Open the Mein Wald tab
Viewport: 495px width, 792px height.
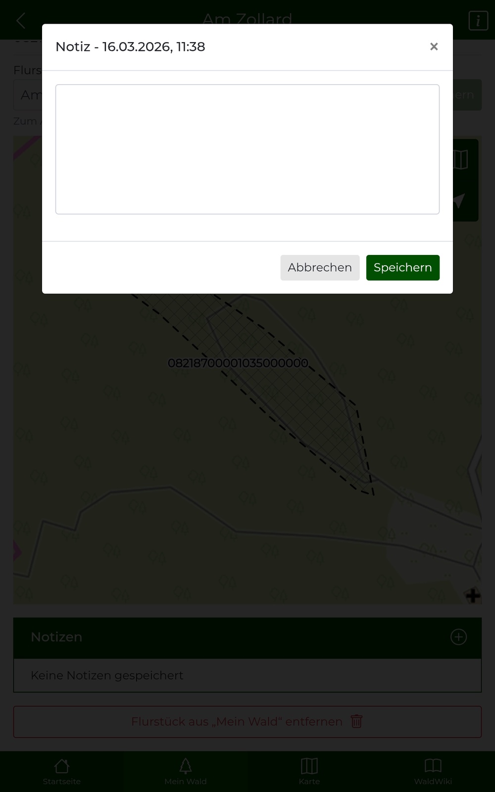point(186,772)
